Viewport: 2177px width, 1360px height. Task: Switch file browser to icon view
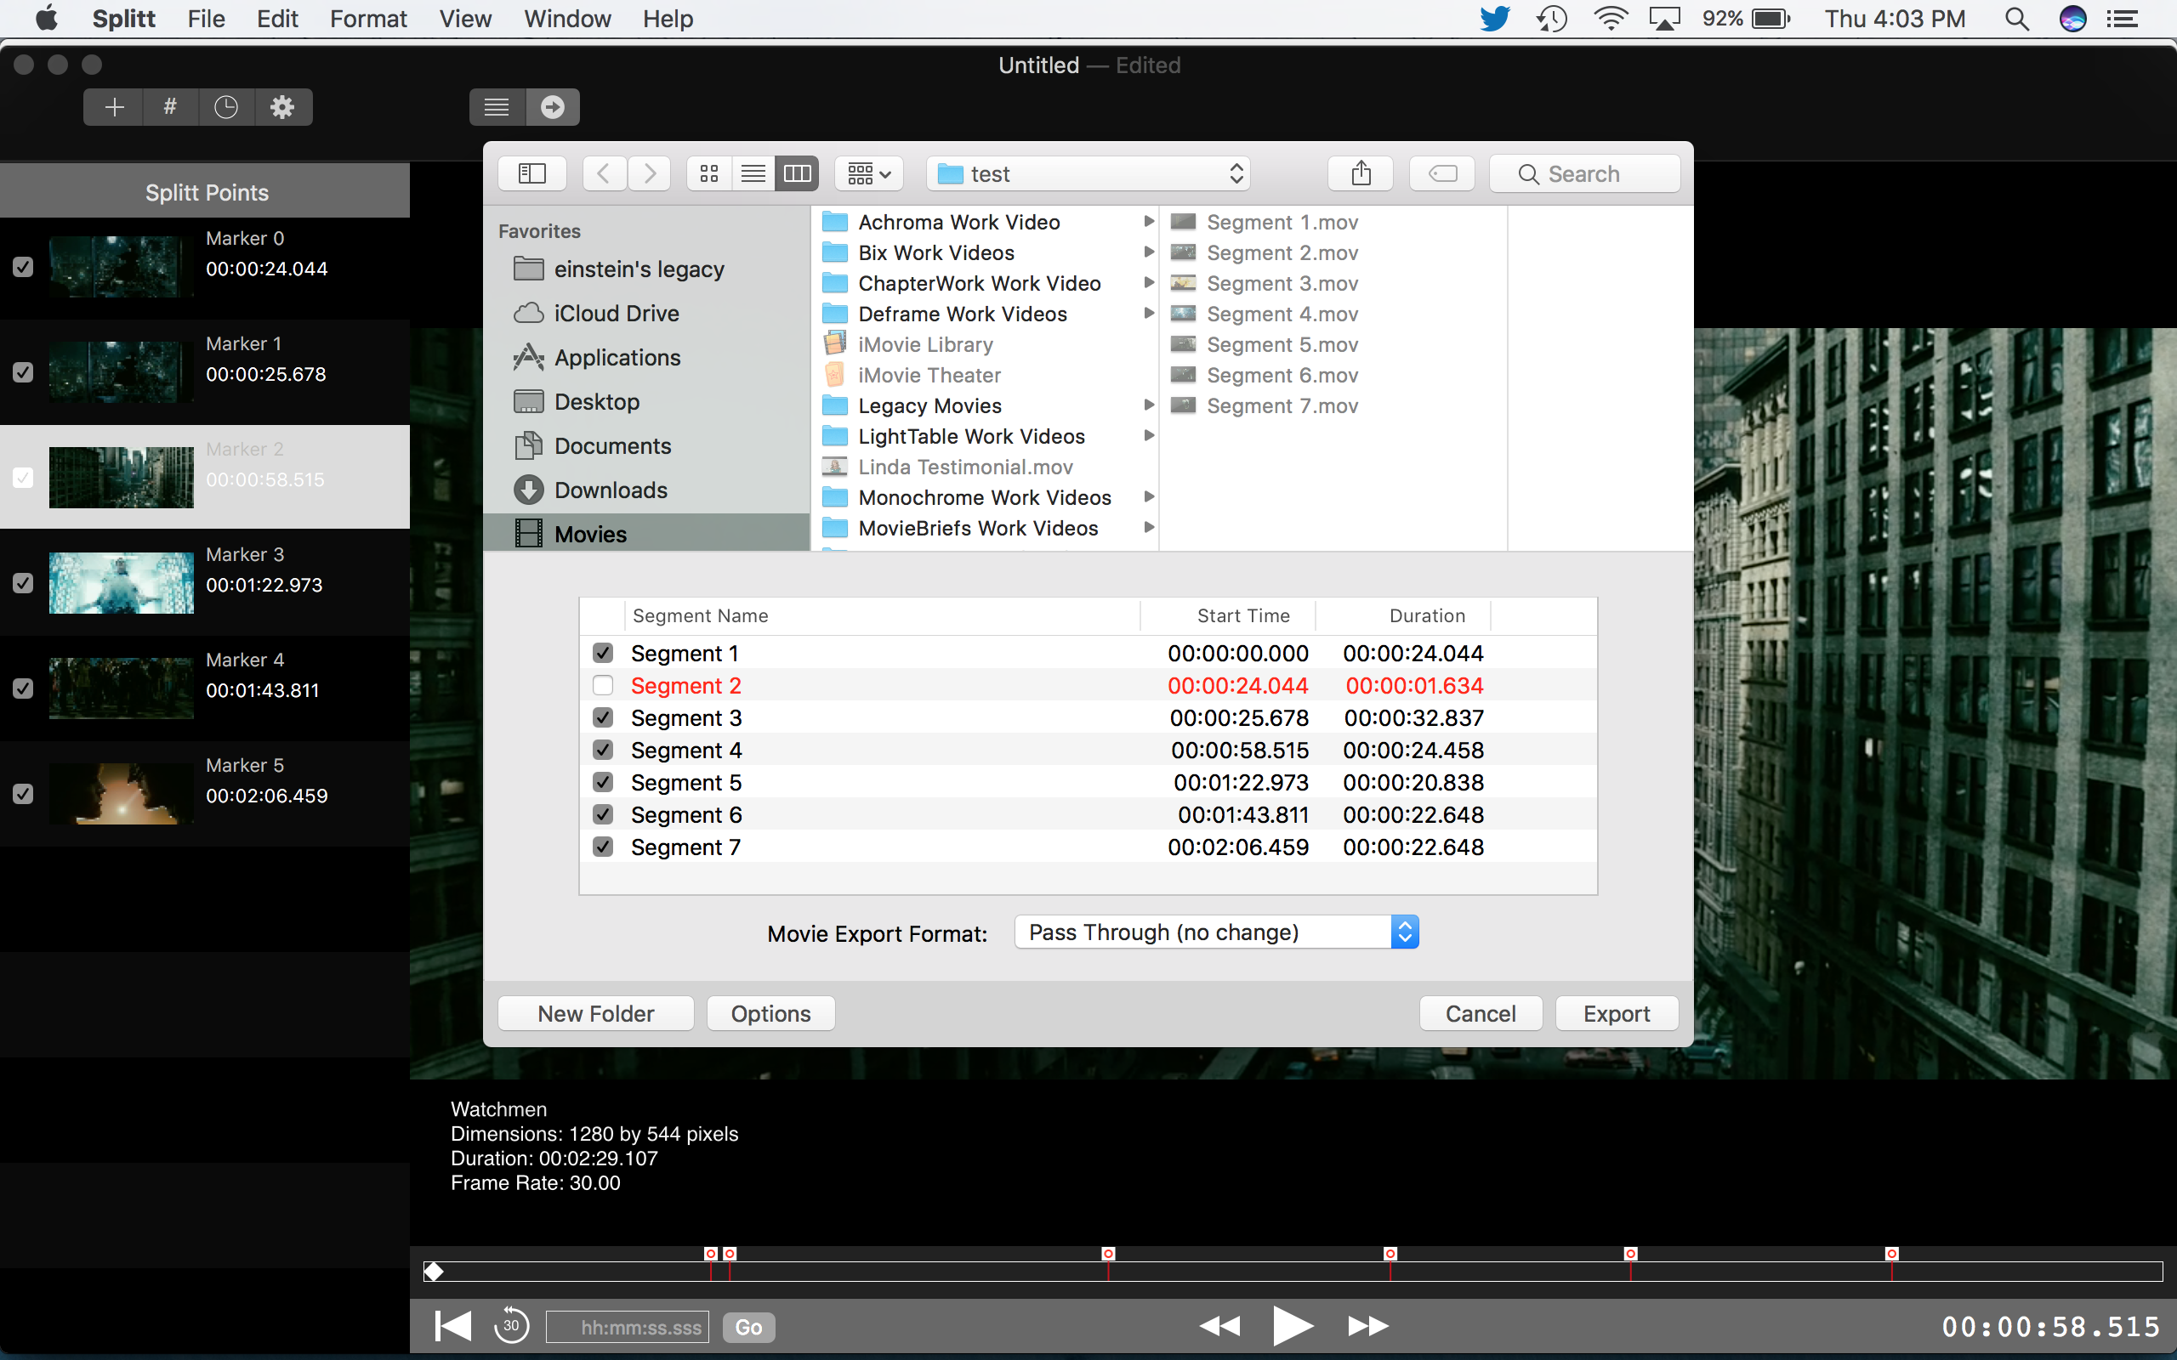click(709, 173)
